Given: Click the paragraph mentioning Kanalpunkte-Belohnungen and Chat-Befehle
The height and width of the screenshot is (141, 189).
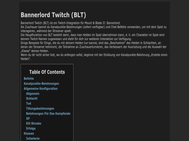Looking at the screenshot, I should click(93, 29).
